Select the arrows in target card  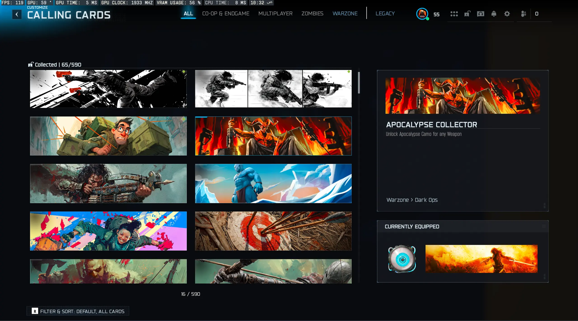273,231
